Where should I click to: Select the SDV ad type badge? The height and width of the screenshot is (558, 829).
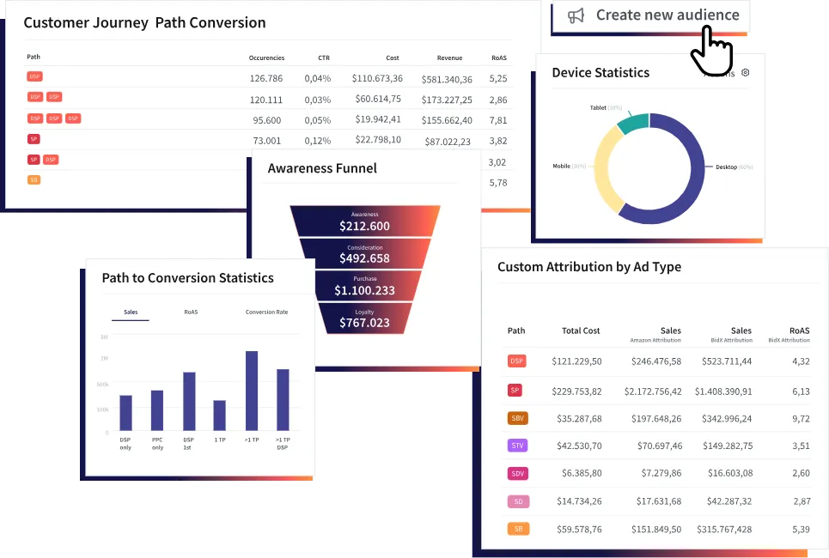click(x=517, y=473)
